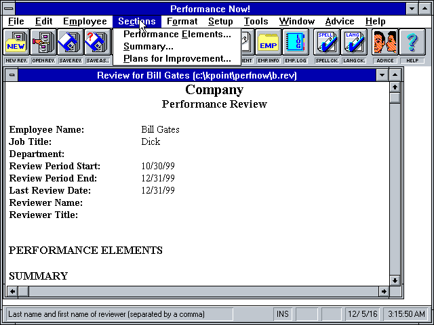The width and height of the screenshot is (434, 325).
Task: Minimize the Performance Now! application window
Action: click(412, 9)
